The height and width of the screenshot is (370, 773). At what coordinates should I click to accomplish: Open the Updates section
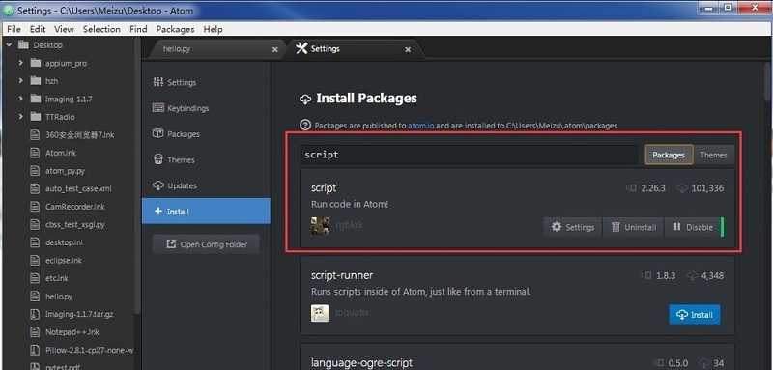point(206,185)
